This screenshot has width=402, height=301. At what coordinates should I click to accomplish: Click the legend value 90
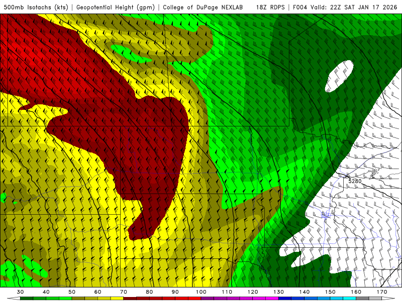(175, 292)
